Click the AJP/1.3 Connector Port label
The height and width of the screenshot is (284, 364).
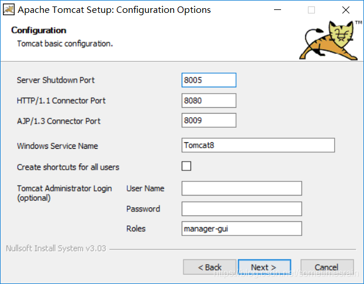59,121
